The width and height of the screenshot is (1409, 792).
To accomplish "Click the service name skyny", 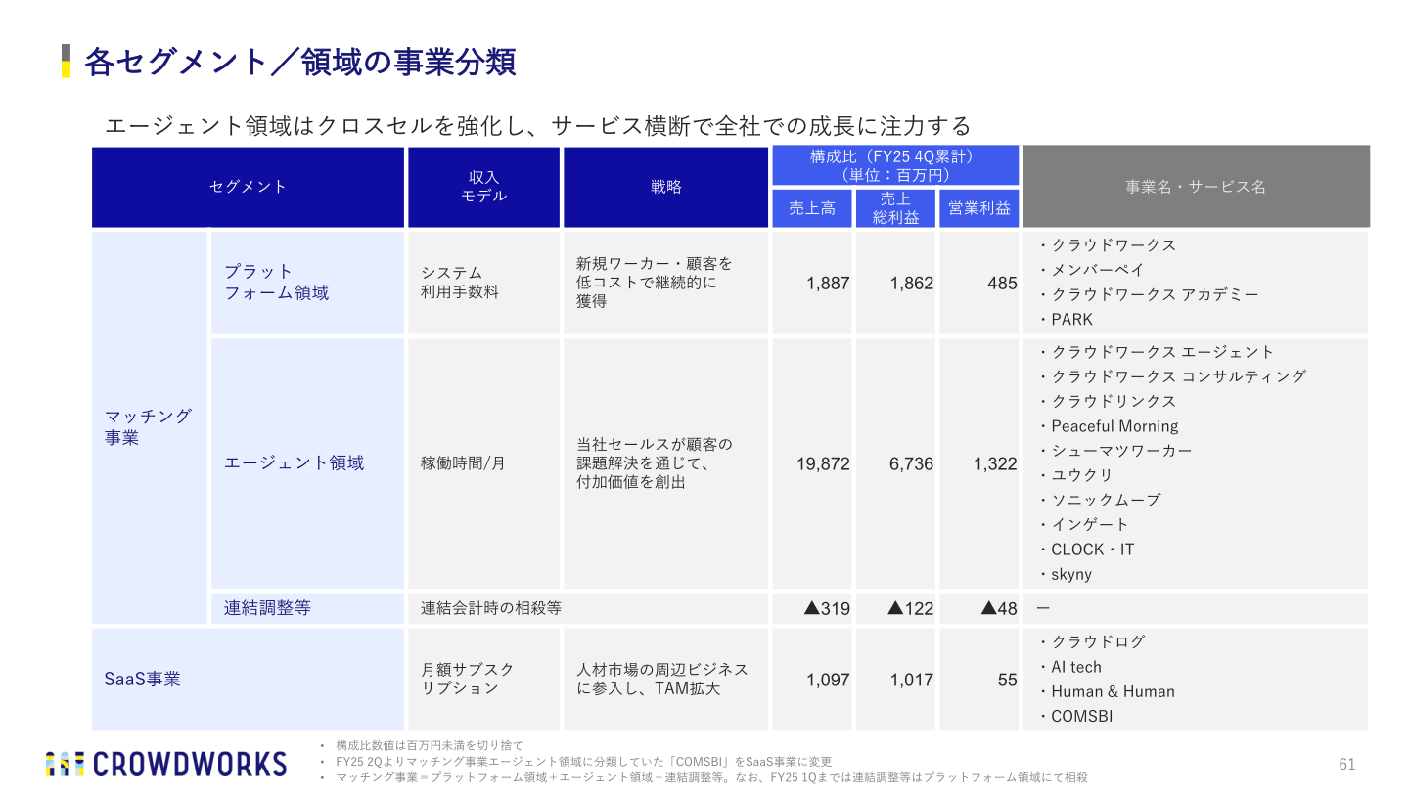I will click(1070, 574).
